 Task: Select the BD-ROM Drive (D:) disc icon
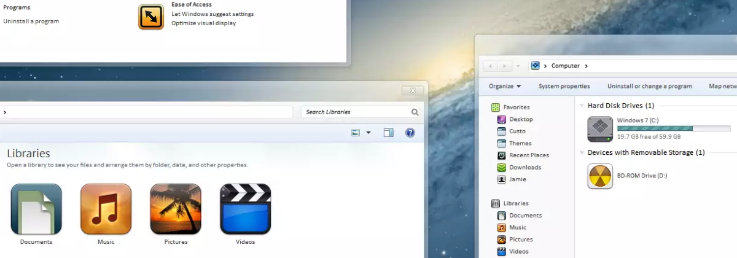pyautogui.click(x=600, y=176)
